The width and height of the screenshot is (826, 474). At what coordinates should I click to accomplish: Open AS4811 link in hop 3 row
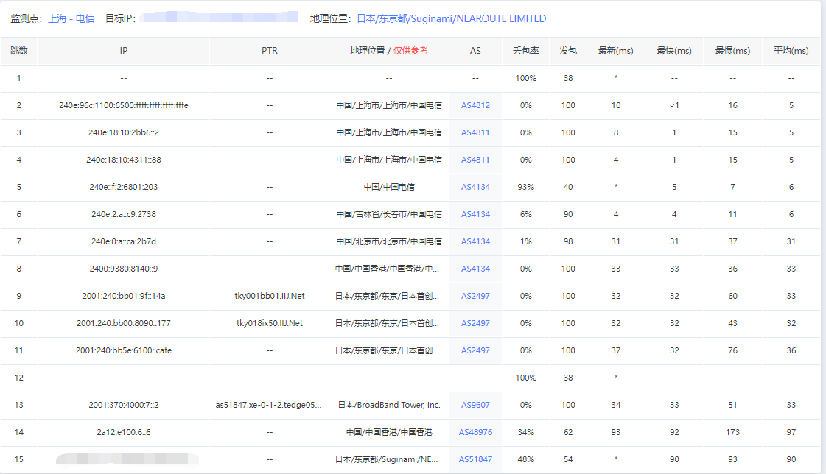point(475,132)
